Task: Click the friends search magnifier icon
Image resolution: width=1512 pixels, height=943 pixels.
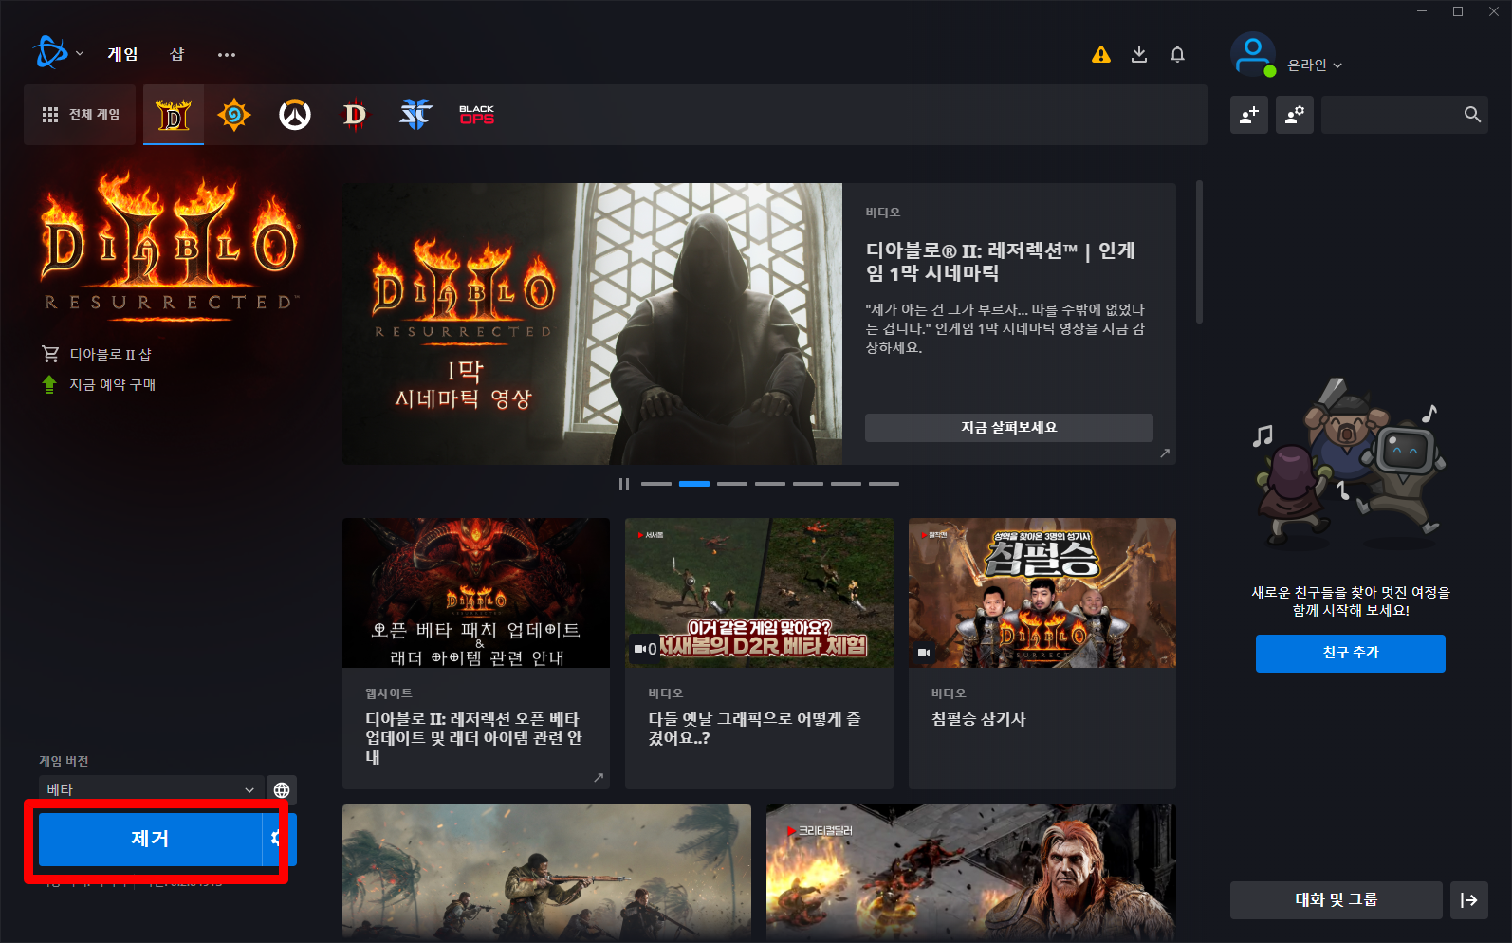Action: pos(1472,115)
